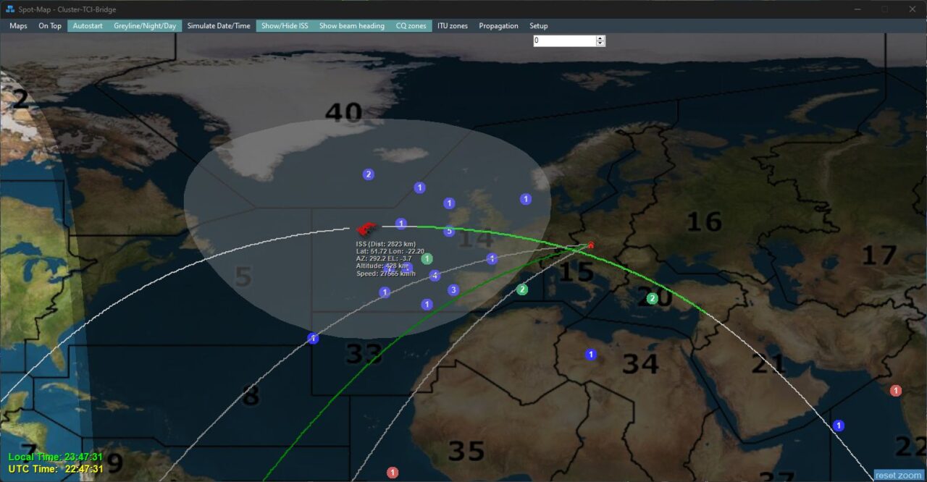927x482 pixels.
Task: Click the blue spot marker near zone 34
Action: pos(591,355)
